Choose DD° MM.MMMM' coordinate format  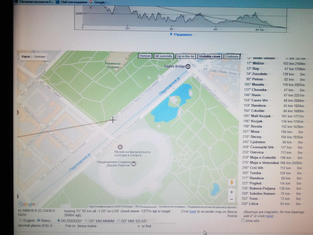point(86,221)
